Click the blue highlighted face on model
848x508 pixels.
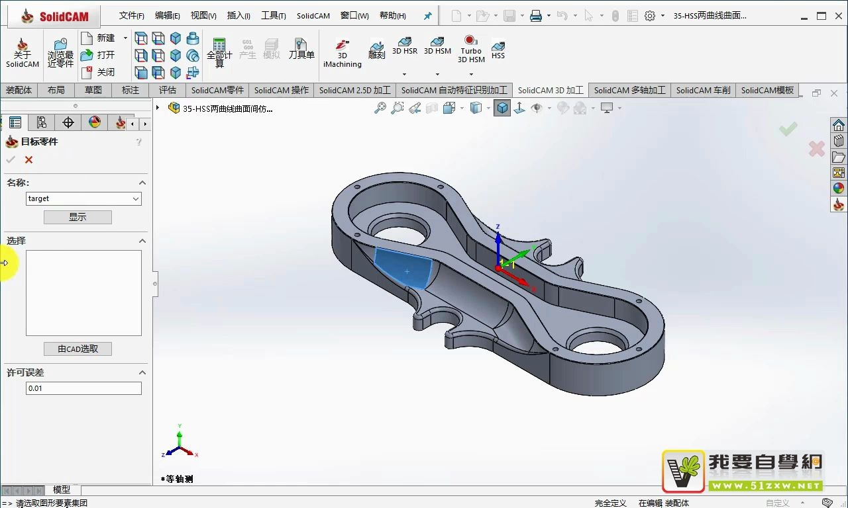(402, 267)
